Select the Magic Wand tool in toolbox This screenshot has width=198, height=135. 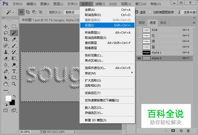[x=14, y=33]
